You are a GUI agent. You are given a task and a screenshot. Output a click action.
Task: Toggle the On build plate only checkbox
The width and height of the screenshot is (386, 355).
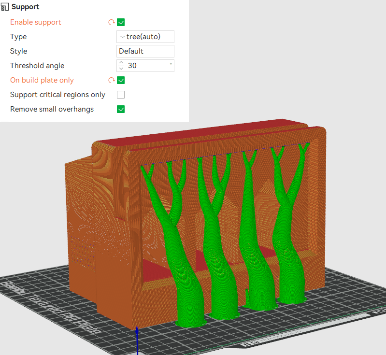[x=121, y=80]
